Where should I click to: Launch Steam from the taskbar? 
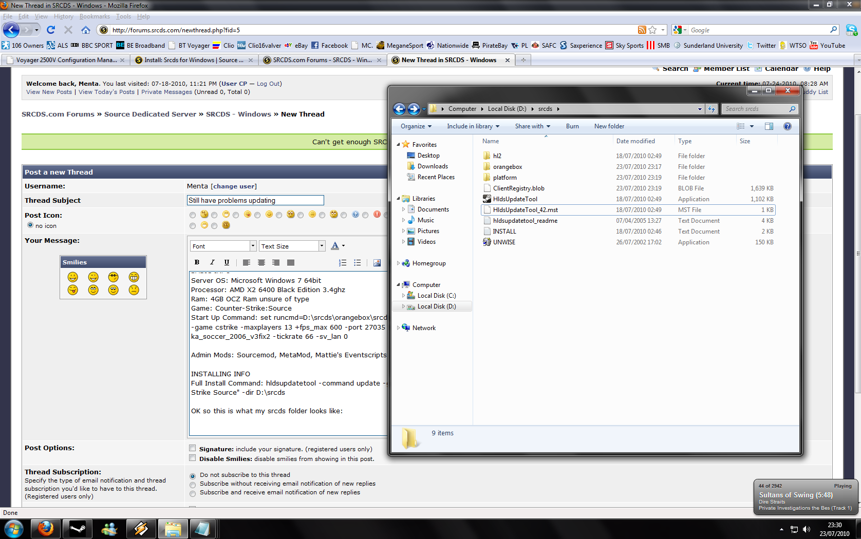[78, 529]
